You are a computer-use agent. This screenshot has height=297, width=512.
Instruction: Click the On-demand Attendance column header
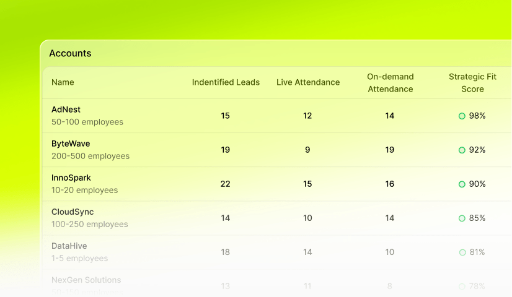[390, 83]
